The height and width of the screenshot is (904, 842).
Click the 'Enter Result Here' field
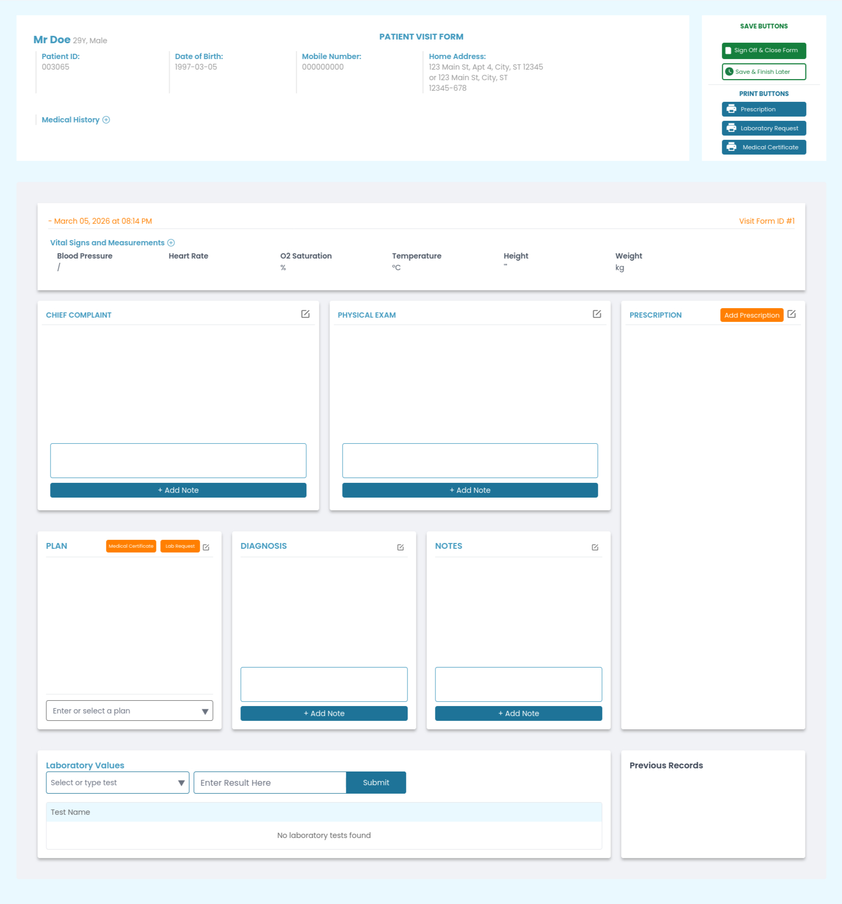pos(270,783)
